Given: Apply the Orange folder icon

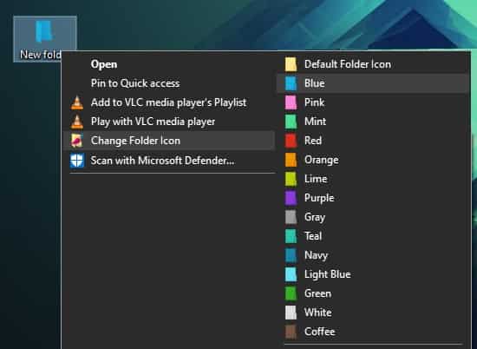Looking at the screenshot, I should coord(373,160).
